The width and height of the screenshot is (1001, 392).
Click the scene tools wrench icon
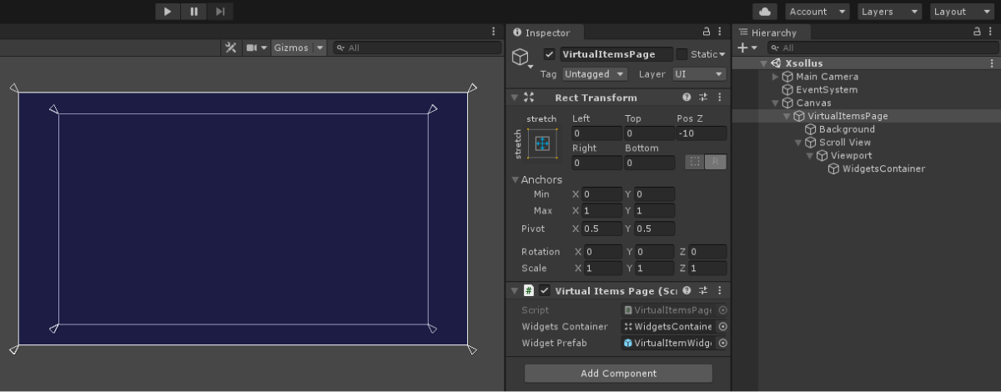(x=231, y=48)
